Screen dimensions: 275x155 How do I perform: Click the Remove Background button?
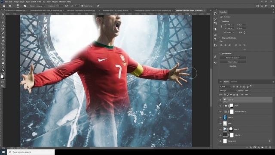(x=233, y=58)
